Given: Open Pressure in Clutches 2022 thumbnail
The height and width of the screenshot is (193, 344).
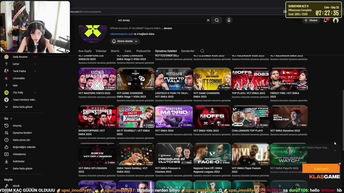Looking at the screenshot, I should (174, 154).
